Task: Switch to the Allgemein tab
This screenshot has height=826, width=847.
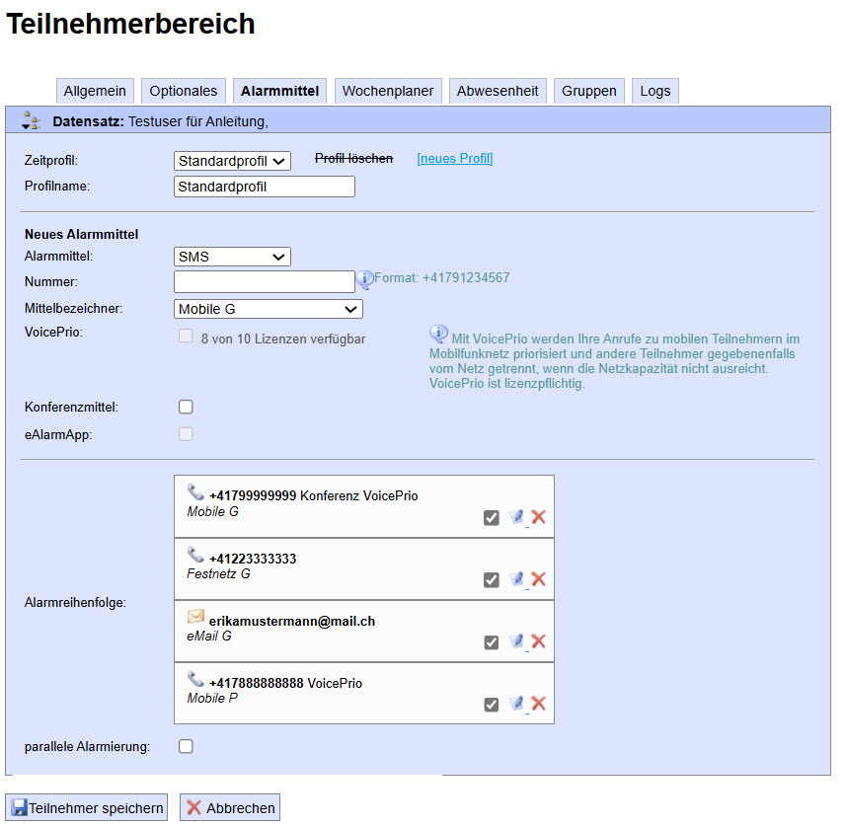Action: (x=95, y=91)
